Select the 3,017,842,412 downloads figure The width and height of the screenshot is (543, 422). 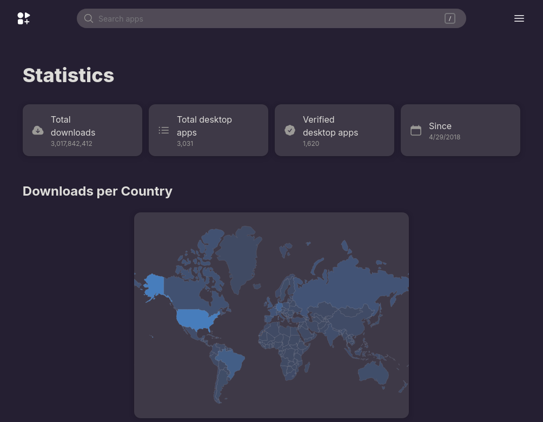point(71,144)
